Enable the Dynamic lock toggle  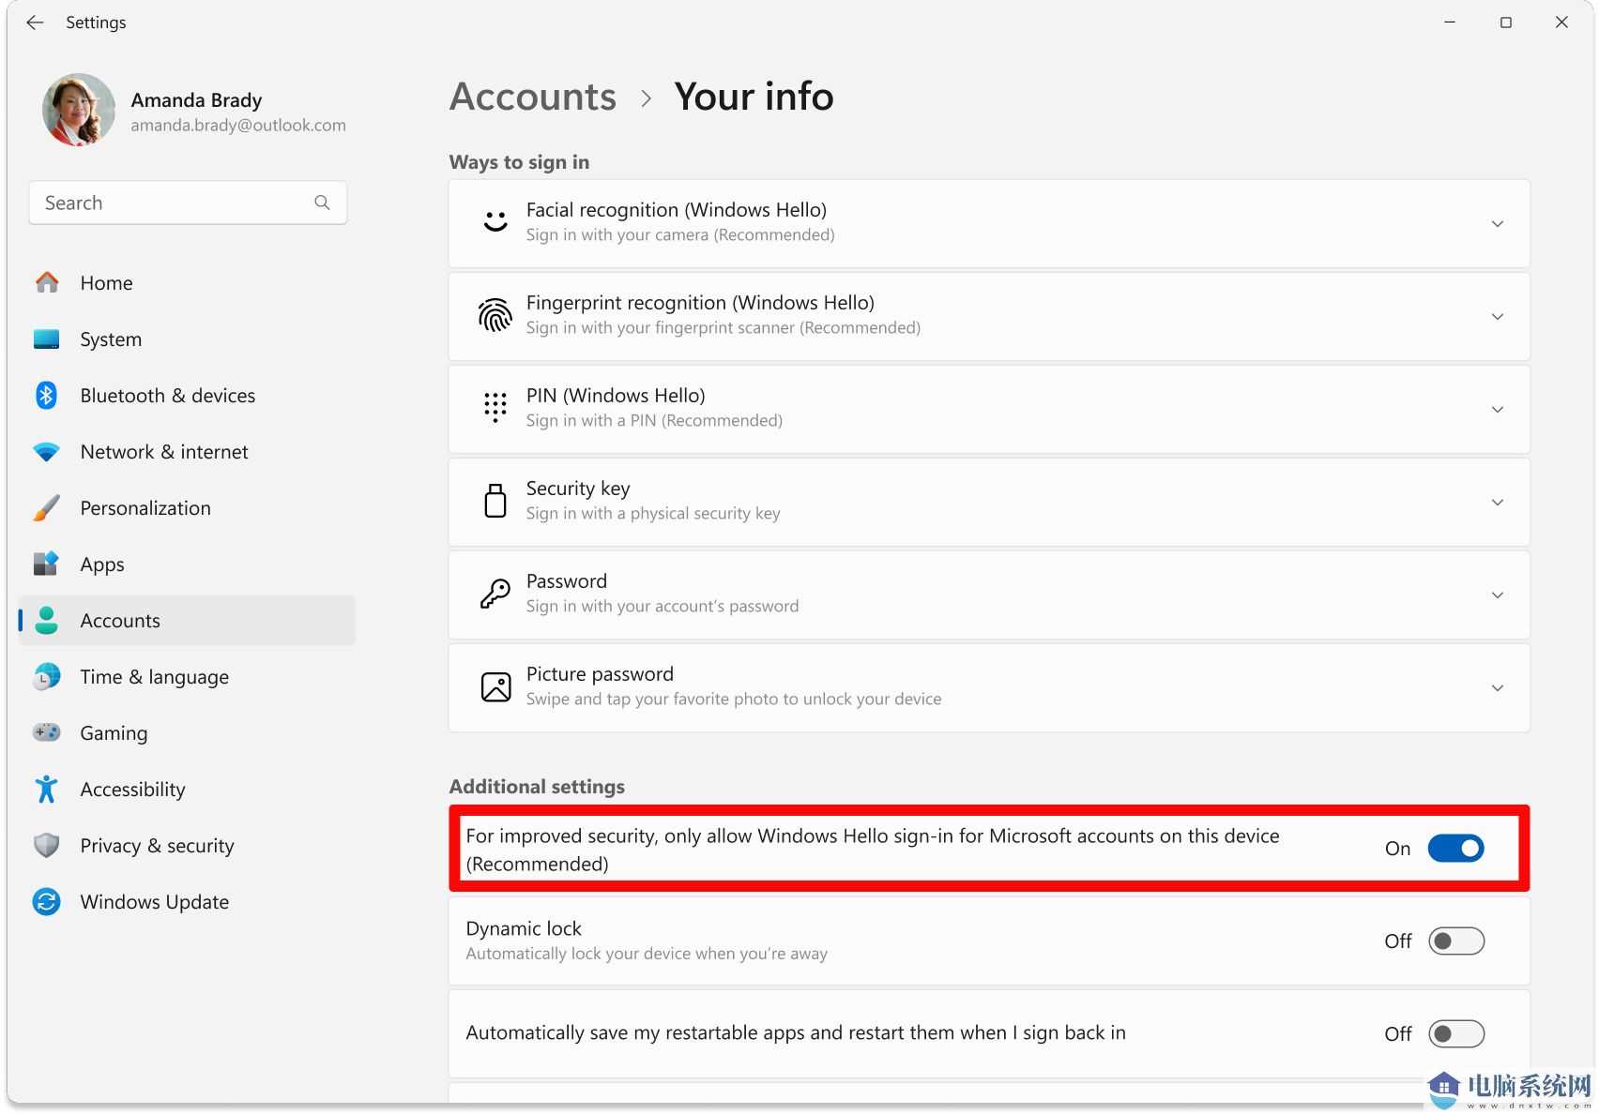(1456, 941)
